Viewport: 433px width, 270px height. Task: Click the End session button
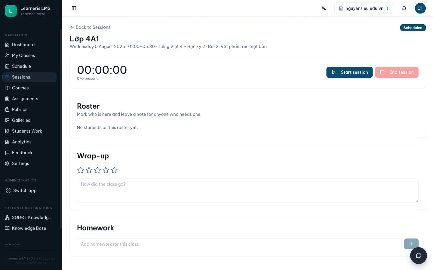tap(397, 72)
